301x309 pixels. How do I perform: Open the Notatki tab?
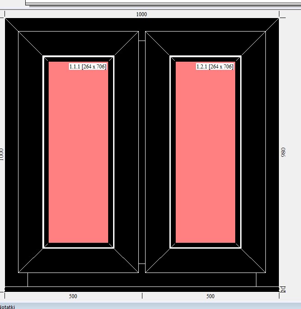pyautogui.click(x=7, y=307)
